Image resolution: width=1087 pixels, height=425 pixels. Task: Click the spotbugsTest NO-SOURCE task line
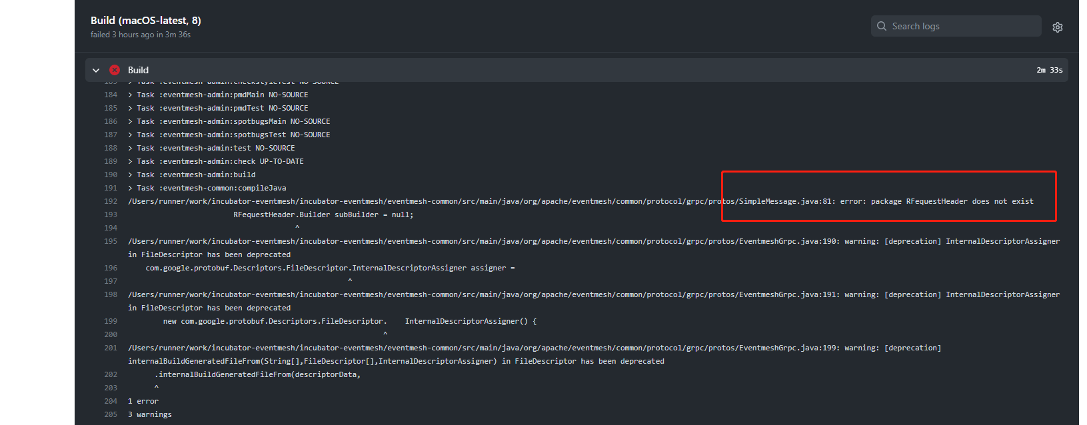[x=229, y=135]
